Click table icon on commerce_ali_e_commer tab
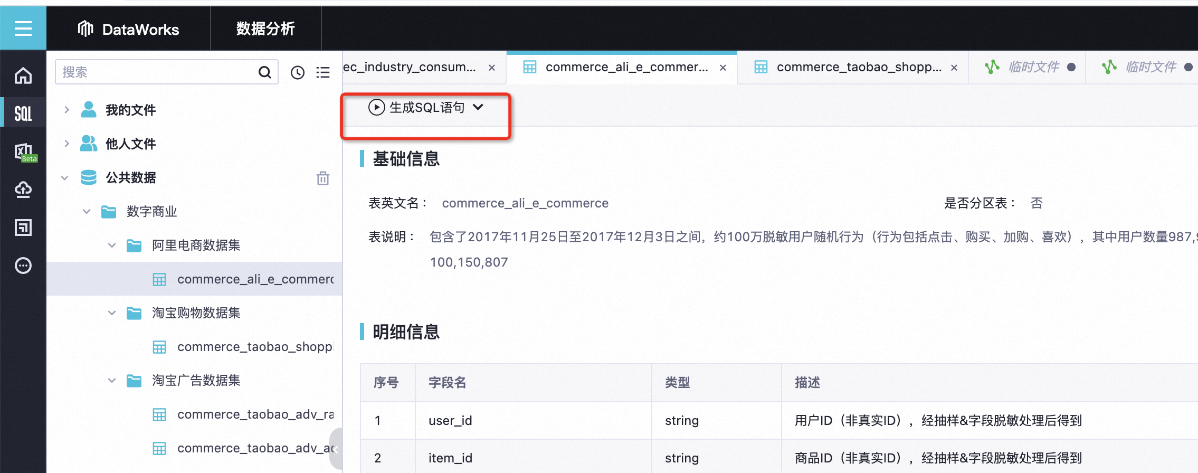Viewport: 1198px width, 473px height. (x=530, y=67)
